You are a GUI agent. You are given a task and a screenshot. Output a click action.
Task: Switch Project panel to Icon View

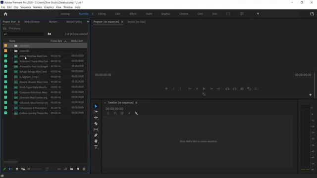[x=17, y=169]
